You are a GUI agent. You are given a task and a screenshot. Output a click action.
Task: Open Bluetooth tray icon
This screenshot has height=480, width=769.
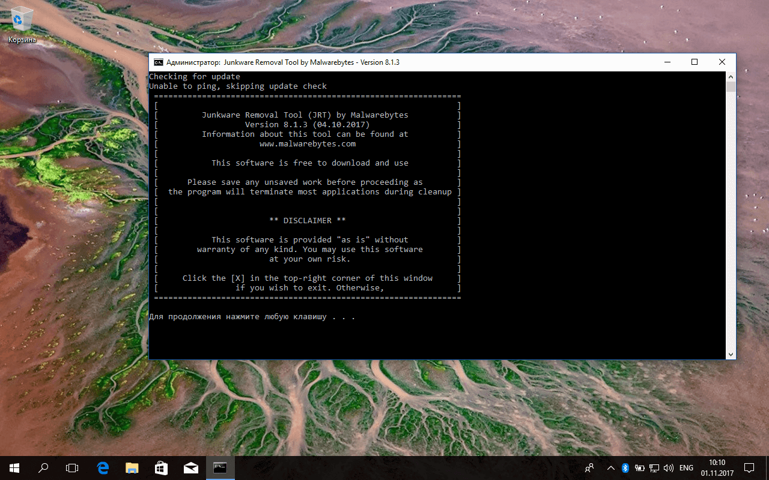625,468
